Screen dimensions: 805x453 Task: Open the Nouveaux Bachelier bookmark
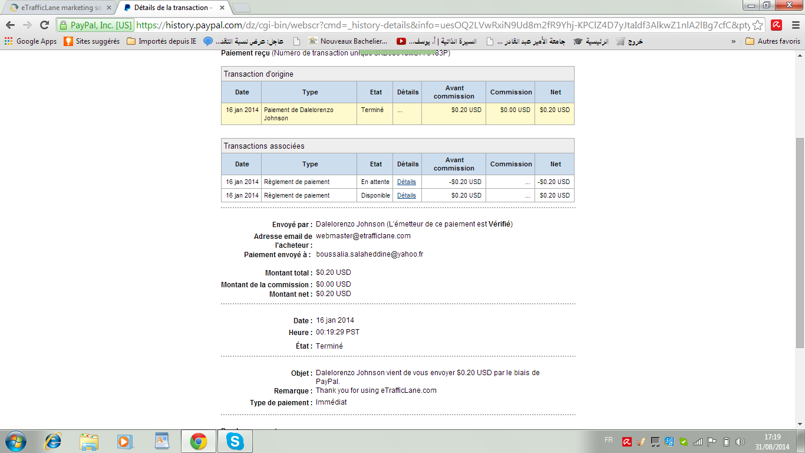click(348, 41)
